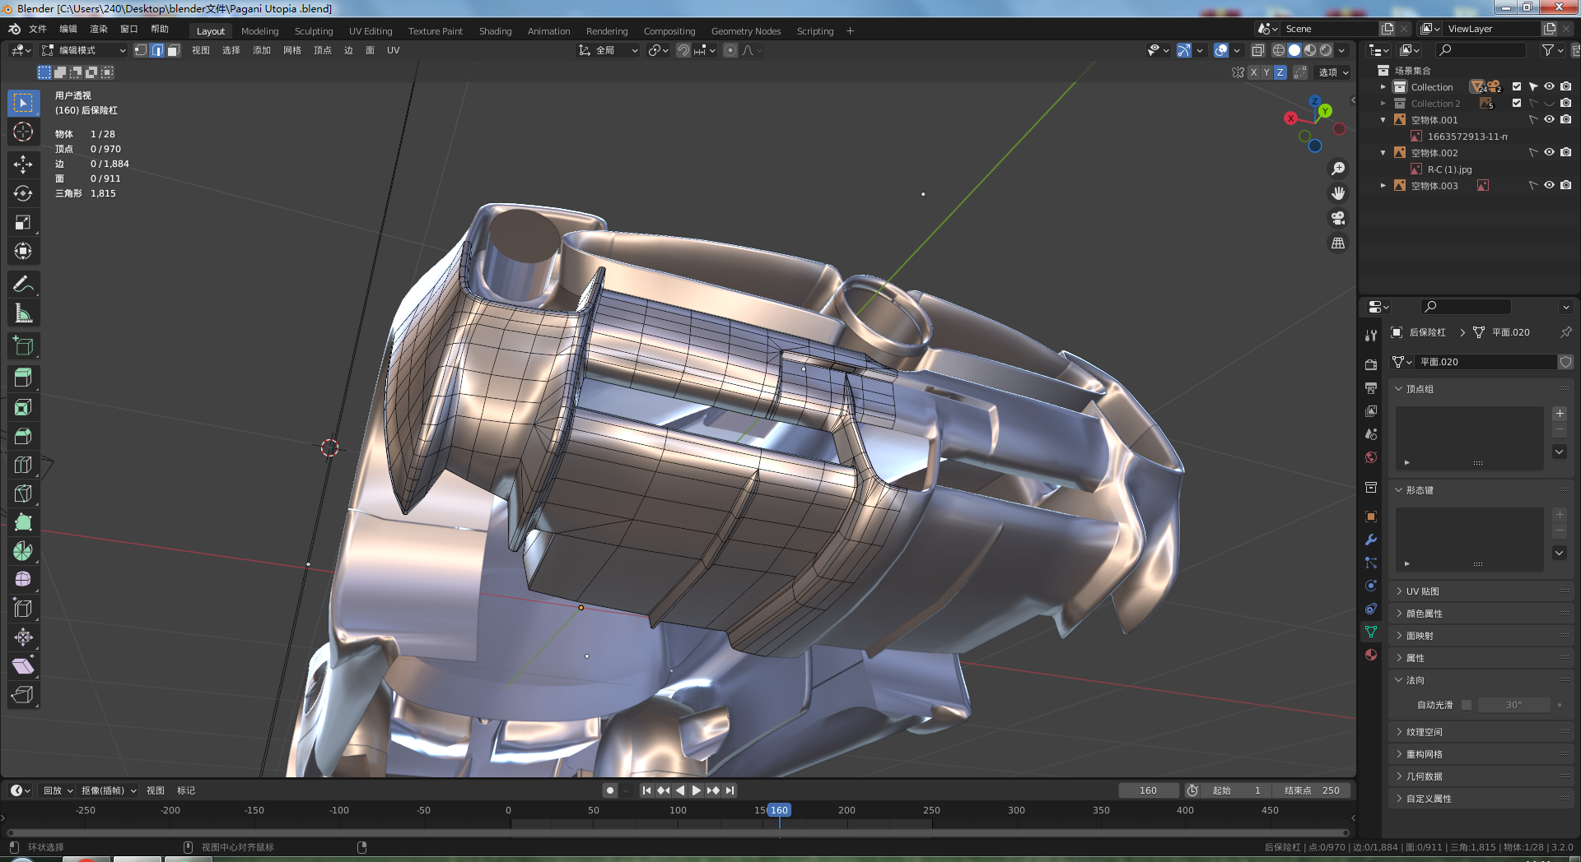Expand the 空物体.003 tree row
The width and height of the screenshot is (1581, 862).
(x=1383, y=185)
